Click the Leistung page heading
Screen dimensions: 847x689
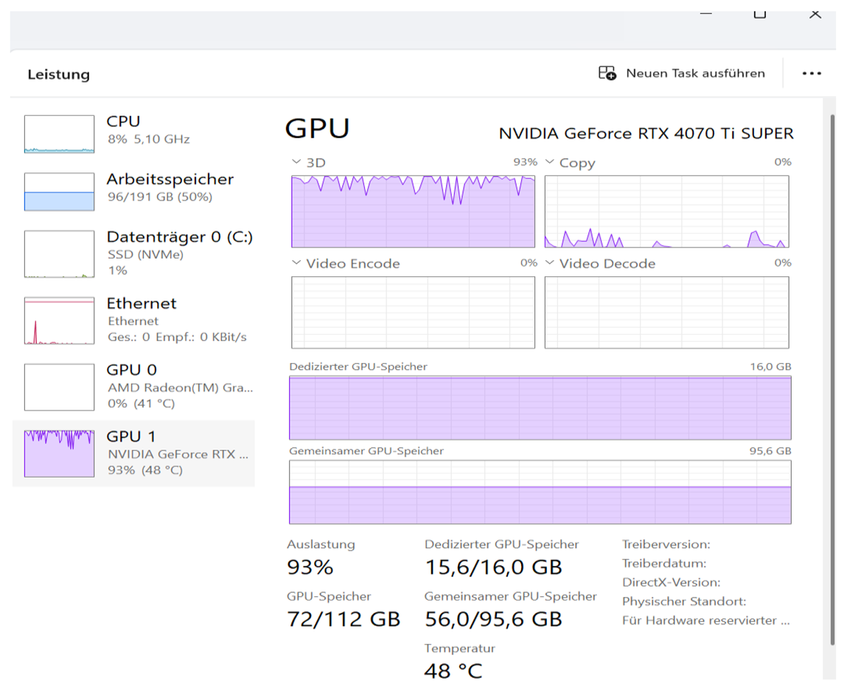tap(58, 74)
